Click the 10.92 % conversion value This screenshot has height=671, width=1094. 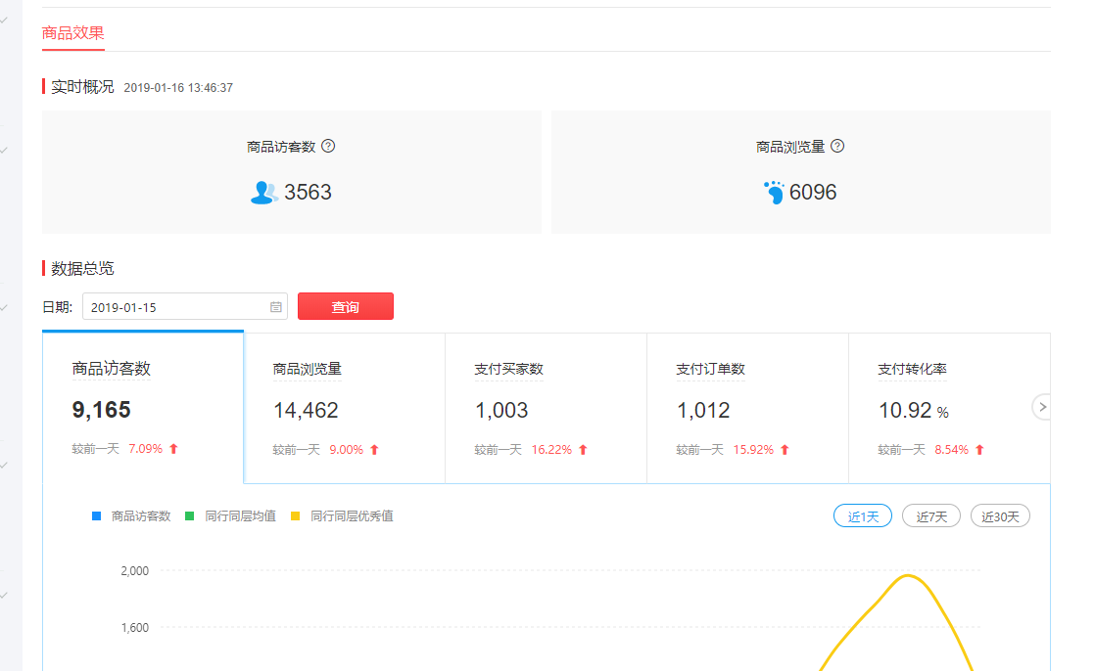[x=913, y=411]
